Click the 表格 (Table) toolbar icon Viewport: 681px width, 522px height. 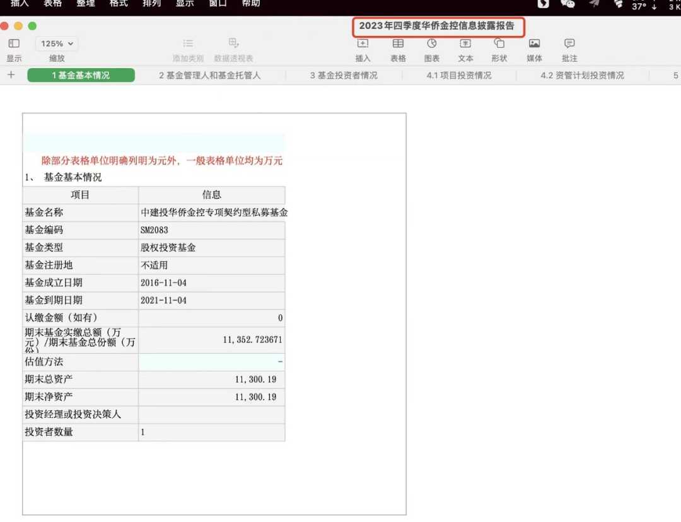398,44
